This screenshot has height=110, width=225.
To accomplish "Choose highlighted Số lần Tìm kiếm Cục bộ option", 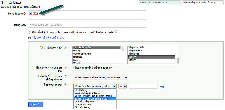I will (95, 99).
